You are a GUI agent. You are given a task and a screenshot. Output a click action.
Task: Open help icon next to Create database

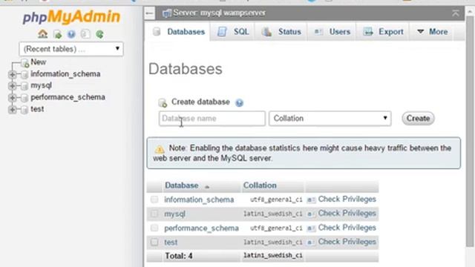tap(239, 103)
